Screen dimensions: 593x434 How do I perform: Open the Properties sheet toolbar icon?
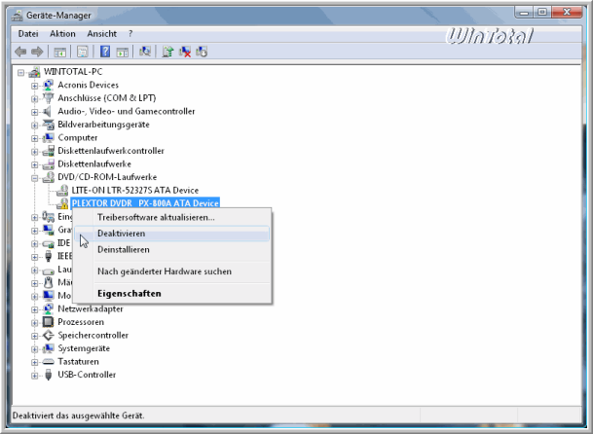(82, 52)
